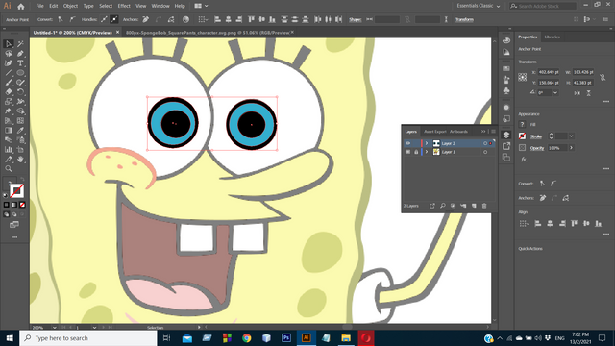Viewport: 615px width, 346px height.
Task: Click the Home icon in top bar
Action: (21, 7)
